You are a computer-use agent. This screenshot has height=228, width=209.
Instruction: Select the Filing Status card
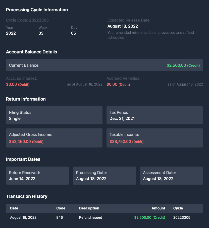pos(54,115)
